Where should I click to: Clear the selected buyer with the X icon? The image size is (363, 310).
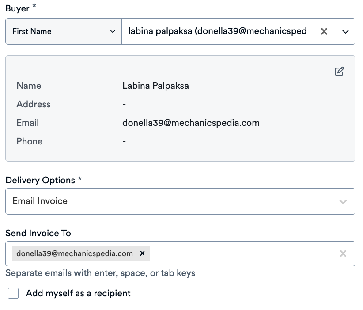coord(324,31)
